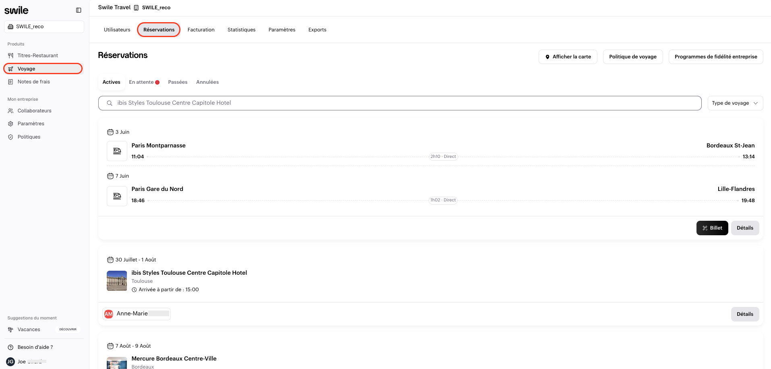
Task: Select the Réservations tab
Action: (x=159, y=30)
